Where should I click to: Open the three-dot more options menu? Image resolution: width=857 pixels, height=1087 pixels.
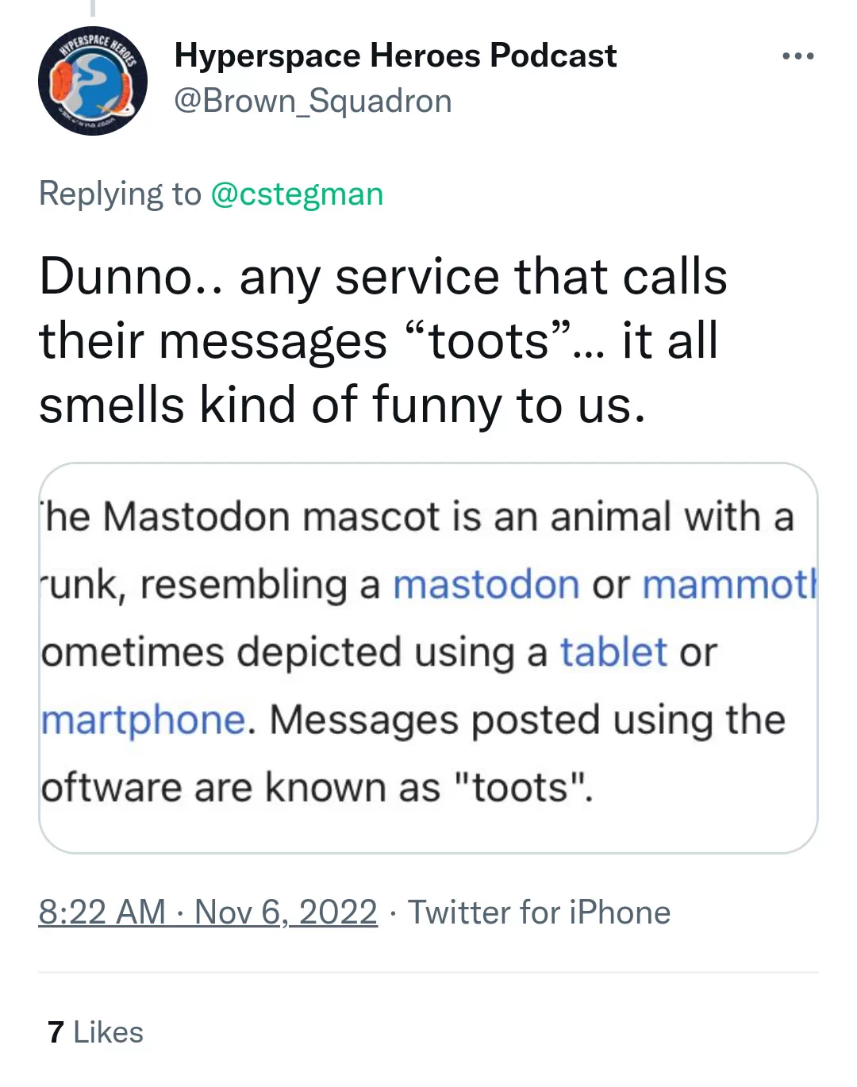coord(797,56)
